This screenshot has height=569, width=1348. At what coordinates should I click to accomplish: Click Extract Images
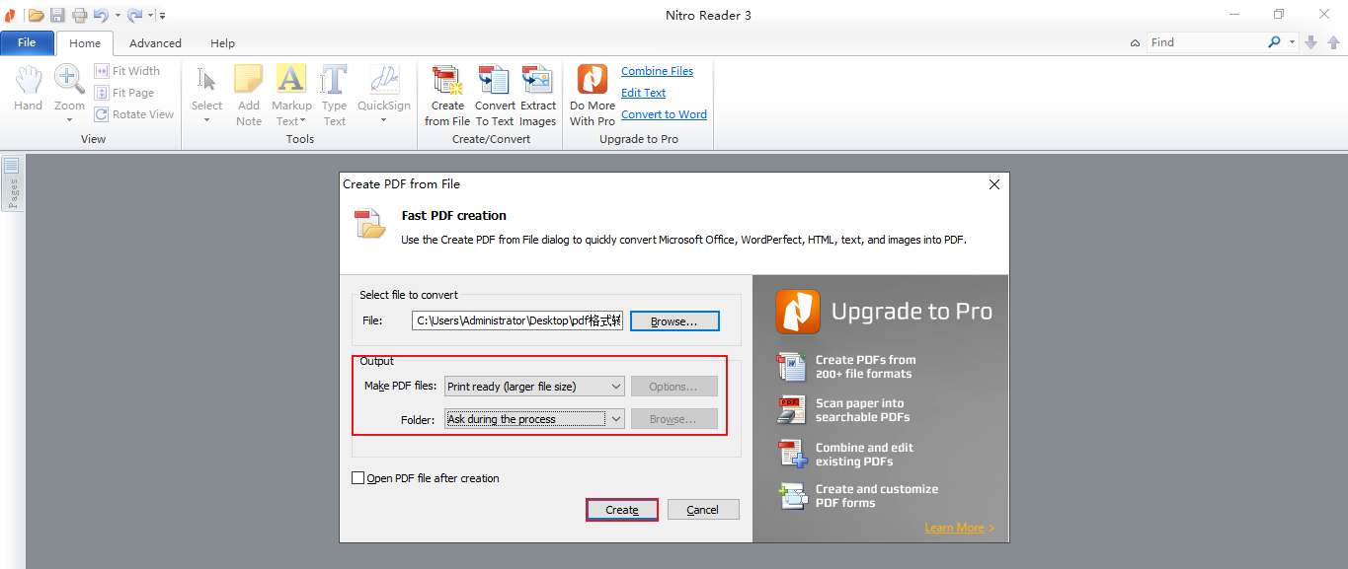(x=538, y=96)
